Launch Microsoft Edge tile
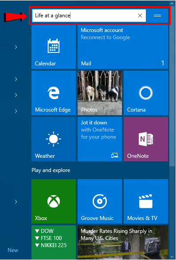This screenshot has height=260, width=176. [54, 93]
